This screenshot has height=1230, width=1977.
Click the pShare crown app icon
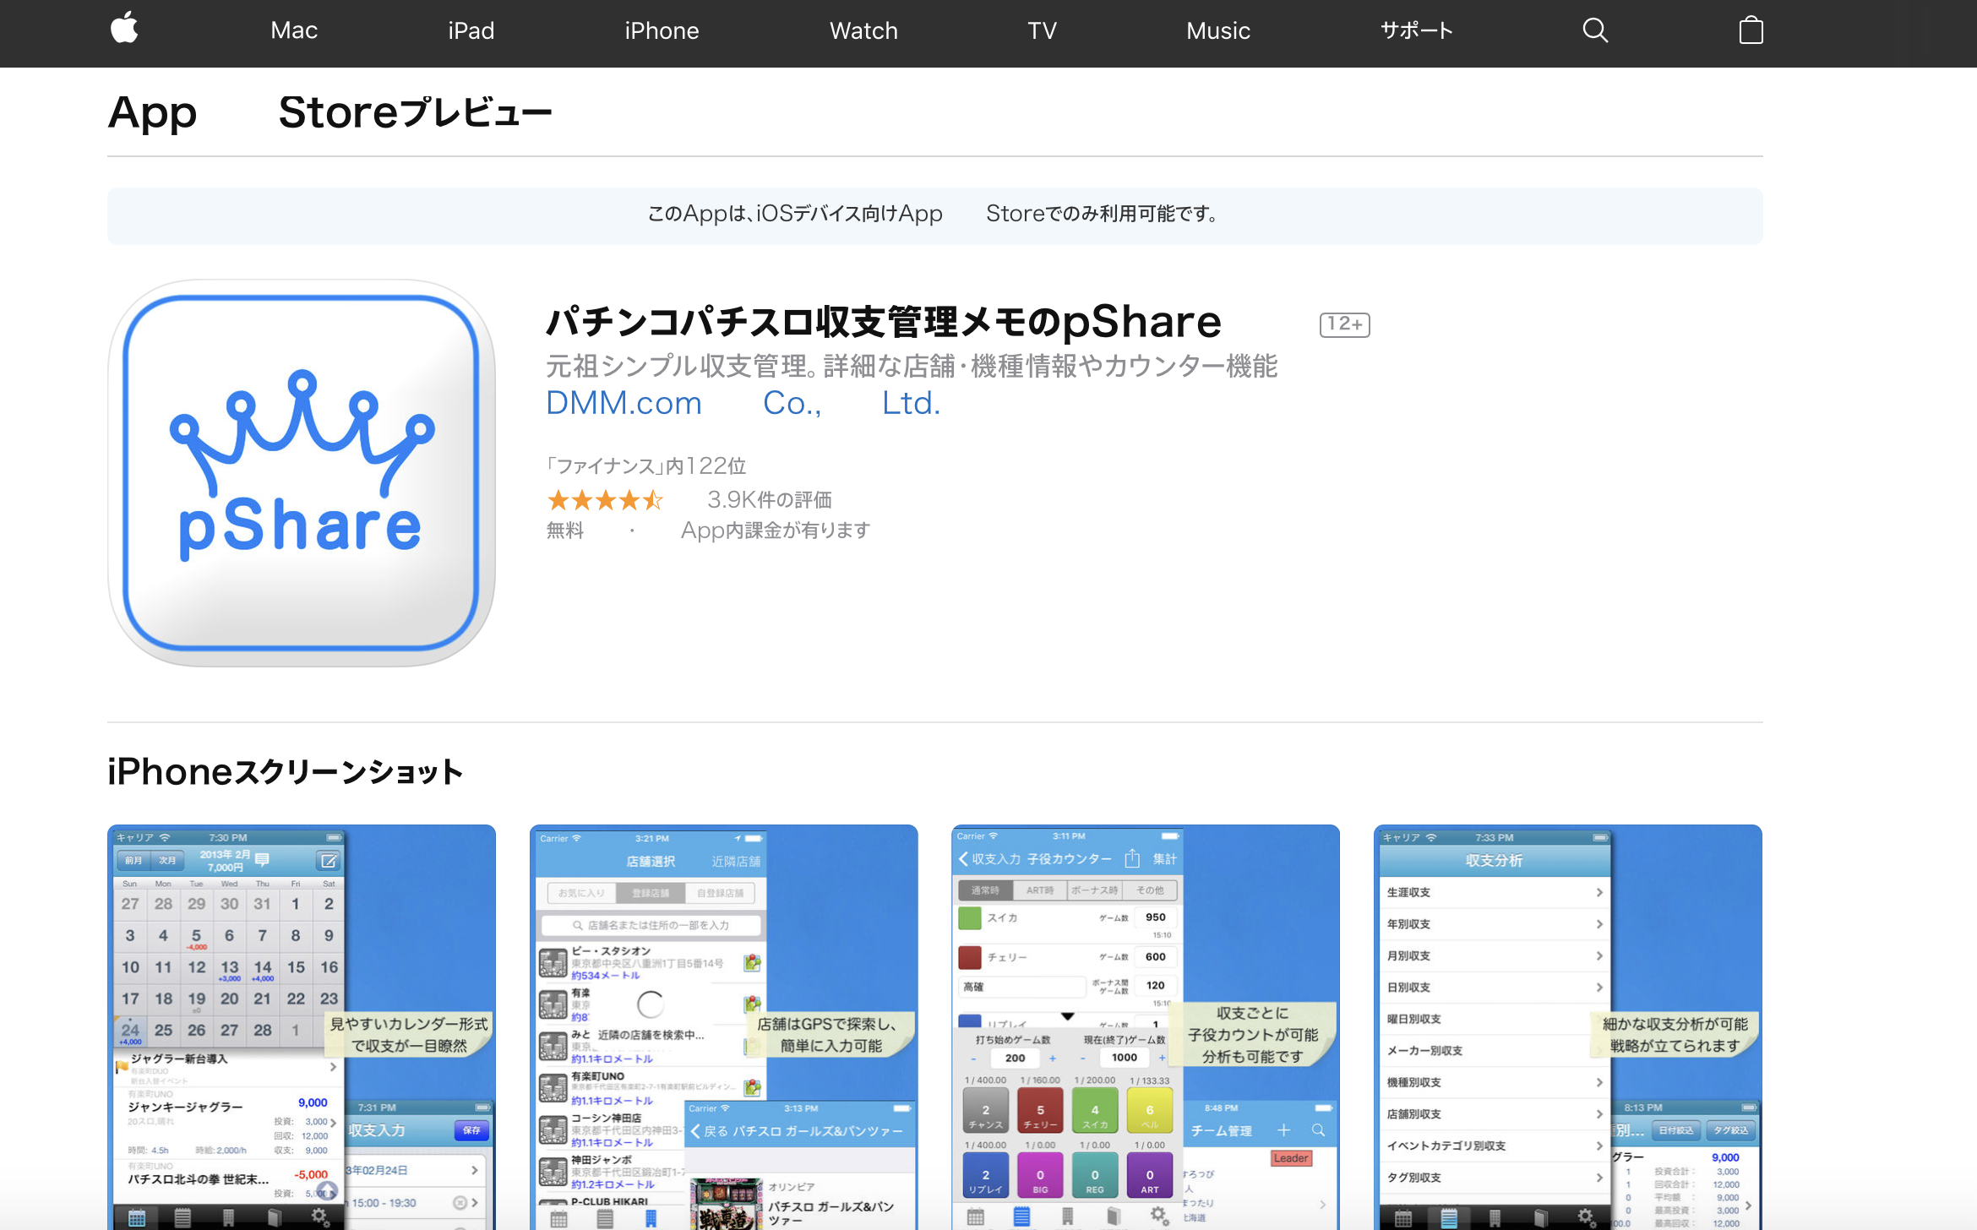point(302,473)
